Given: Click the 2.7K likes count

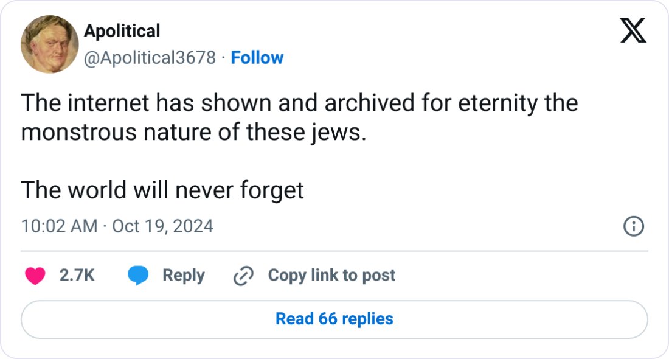Looking at the screenshot, I should [77, 275].
